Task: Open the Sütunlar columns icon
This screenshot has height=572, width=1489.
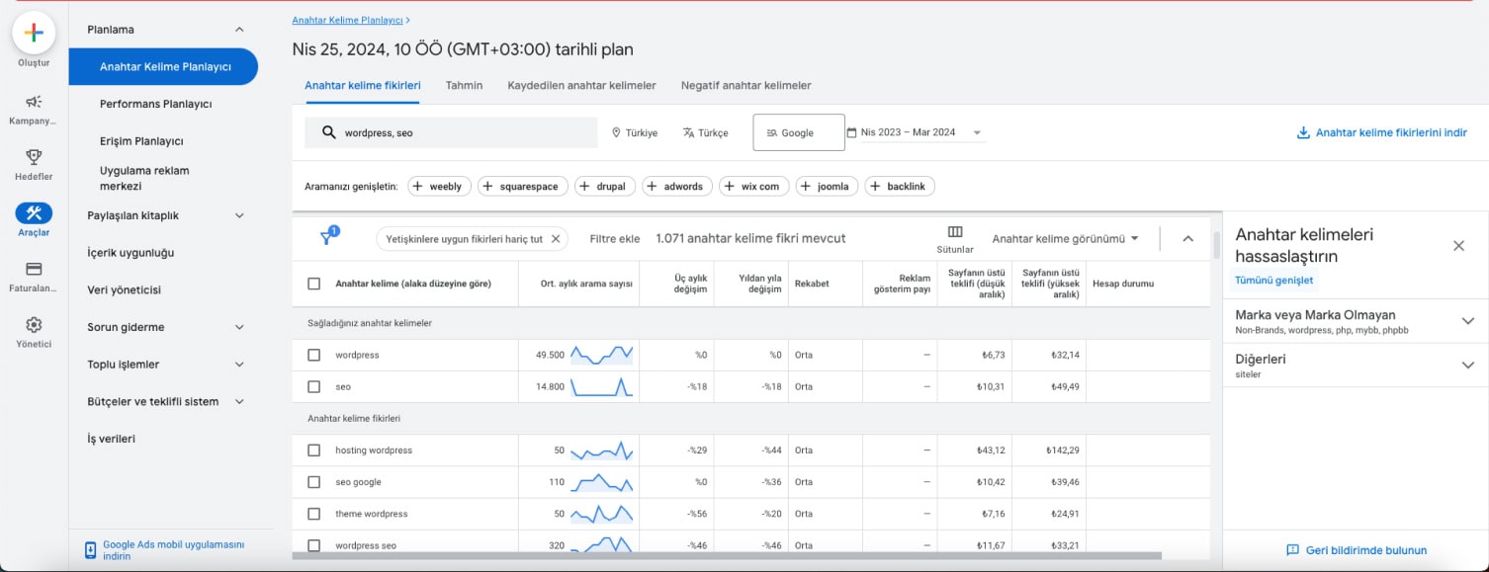Action: (x=955, y=232)
